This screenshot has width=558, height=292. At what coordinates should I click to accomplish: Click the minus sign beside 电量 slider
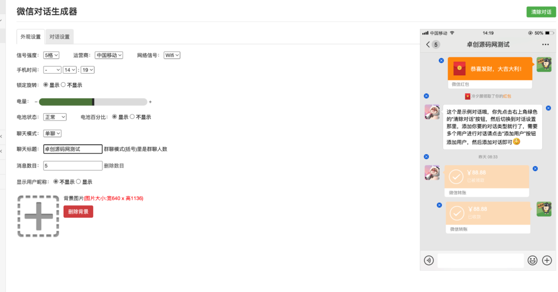coord(36,102)
